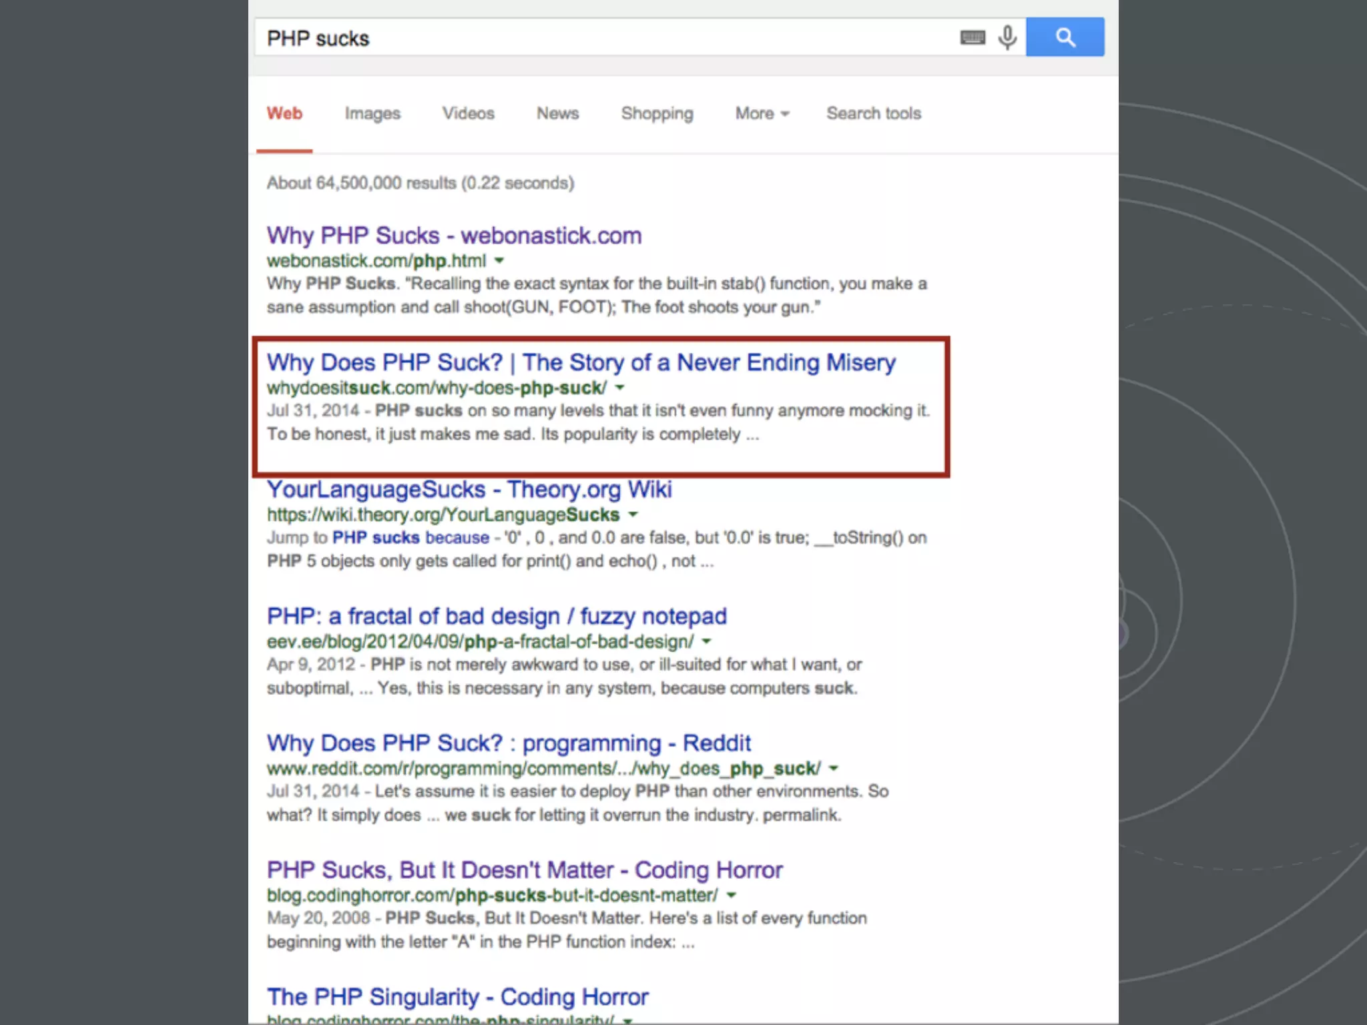Expand arrow beside wiki.theory.org URL
Viewport: 1367px width, 1025px height.
tap(633, 515)
